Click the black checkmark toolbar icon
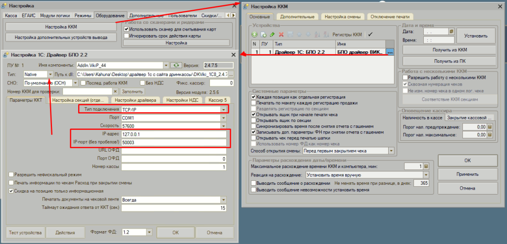 (x=370, y=34)
